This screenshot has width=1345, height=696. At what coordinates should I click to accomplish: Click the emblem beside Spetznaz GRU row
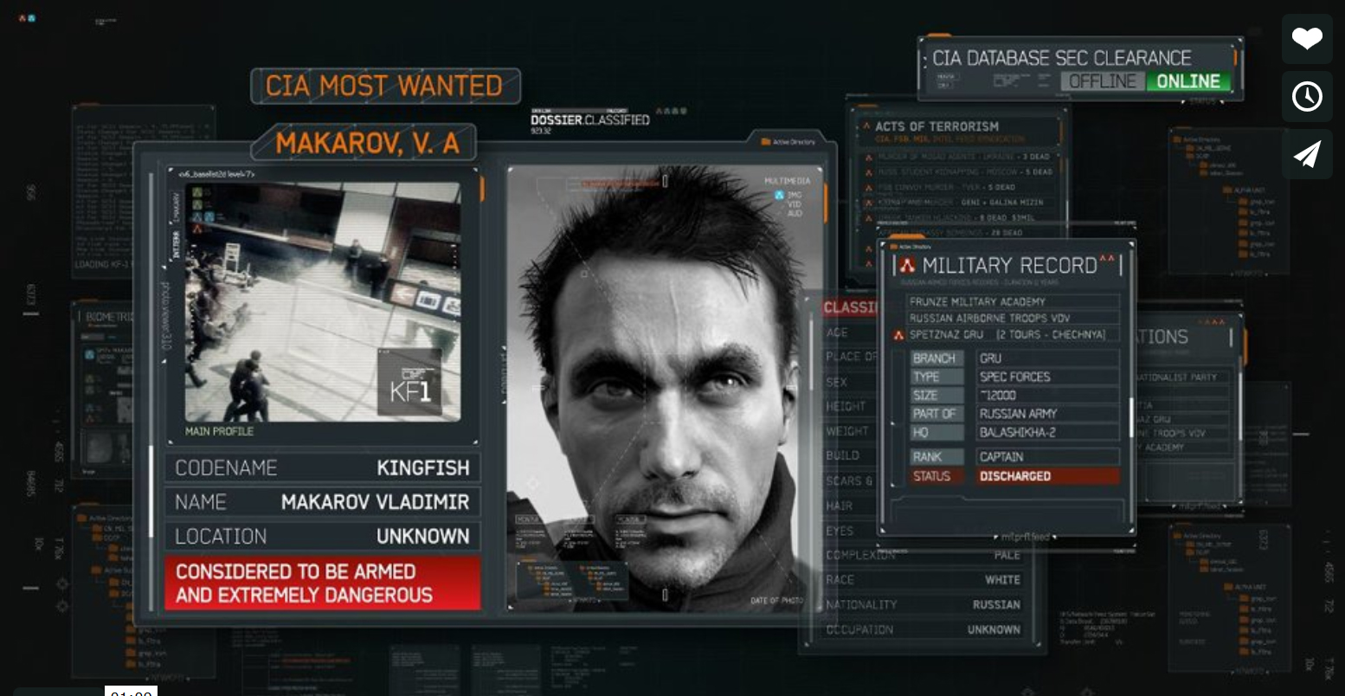click(898, 334)
